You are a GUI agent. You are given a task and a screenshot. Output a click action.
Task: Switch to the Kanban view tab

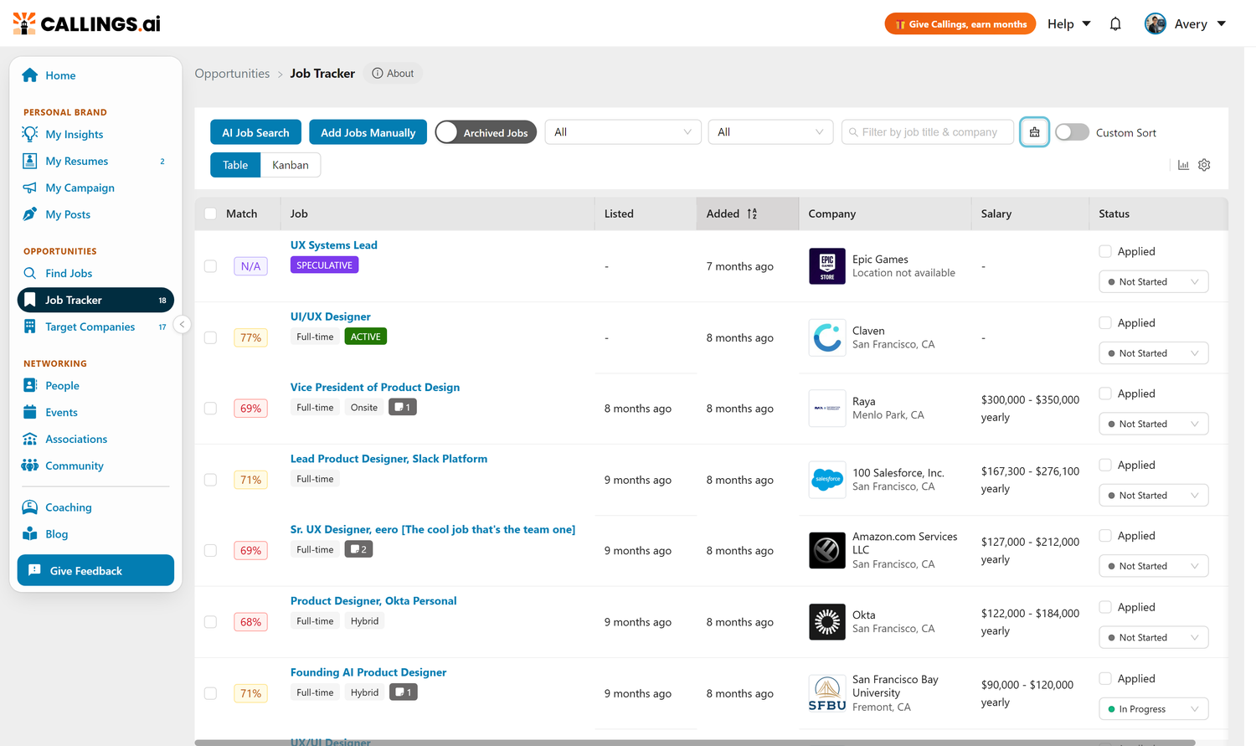click(x=291, y=165)
